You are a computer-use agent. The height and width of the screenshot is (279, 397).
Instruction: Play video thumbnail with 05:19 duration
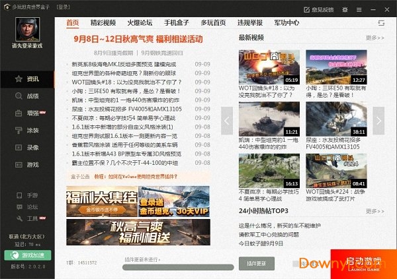269,67
